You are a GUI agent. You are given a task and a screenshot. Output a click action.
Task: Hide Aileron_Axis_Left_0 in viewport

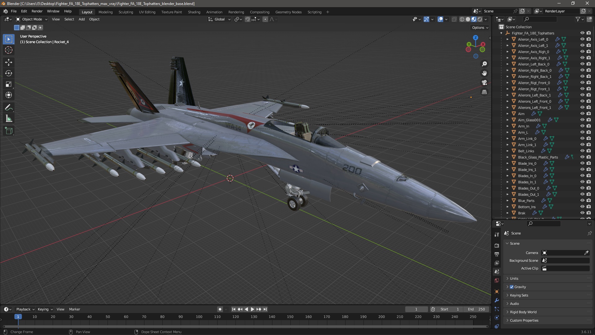pos(582,39)
